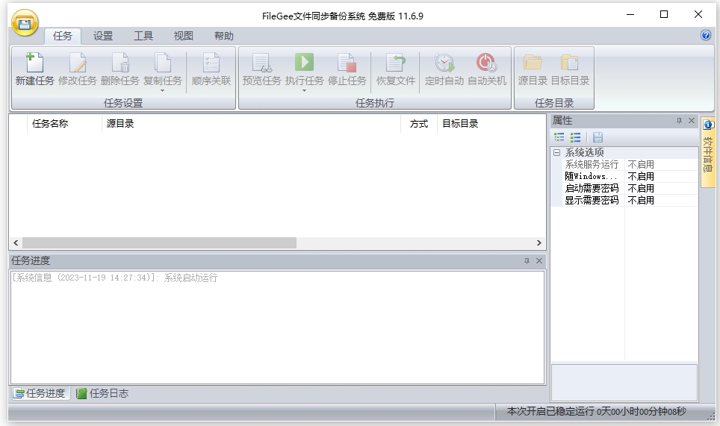Close the 属性 properties panel
The image size is (720, 426).
(x=692, y=121)
